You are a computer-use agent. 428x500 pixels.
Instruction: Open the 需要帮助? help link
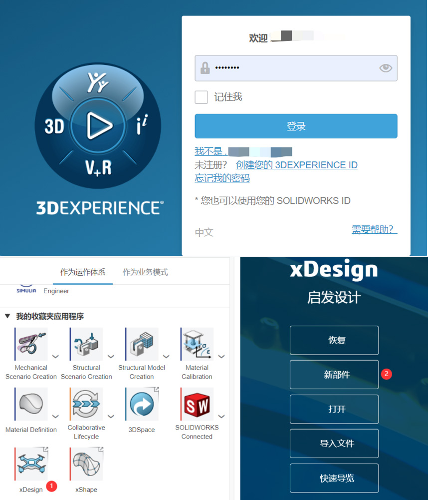pos(374,229)
